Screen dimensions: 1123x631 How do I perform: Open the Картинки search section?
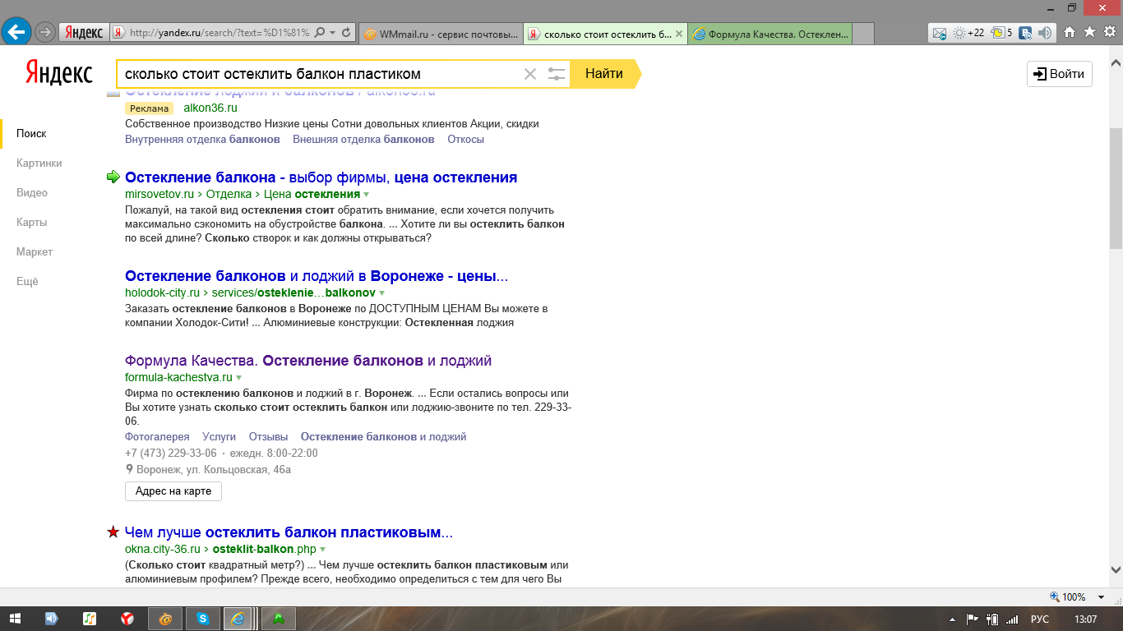pyautogui.click(x=39, y=164)
